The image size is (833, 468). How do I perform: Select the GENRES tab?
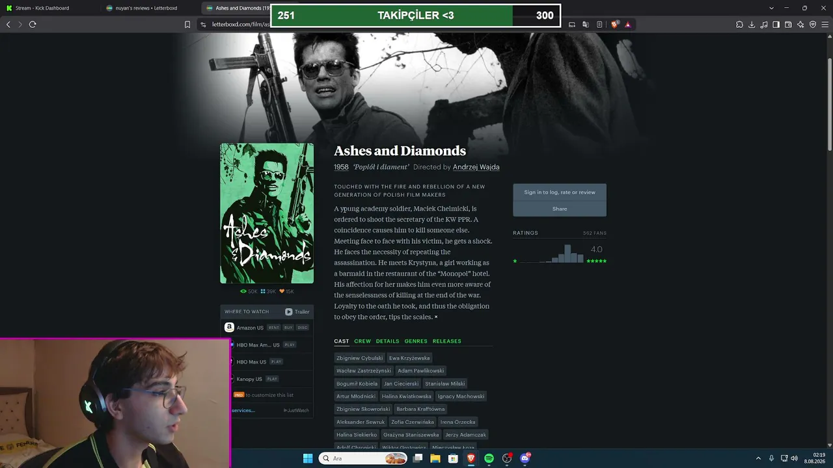pos(416,341)
